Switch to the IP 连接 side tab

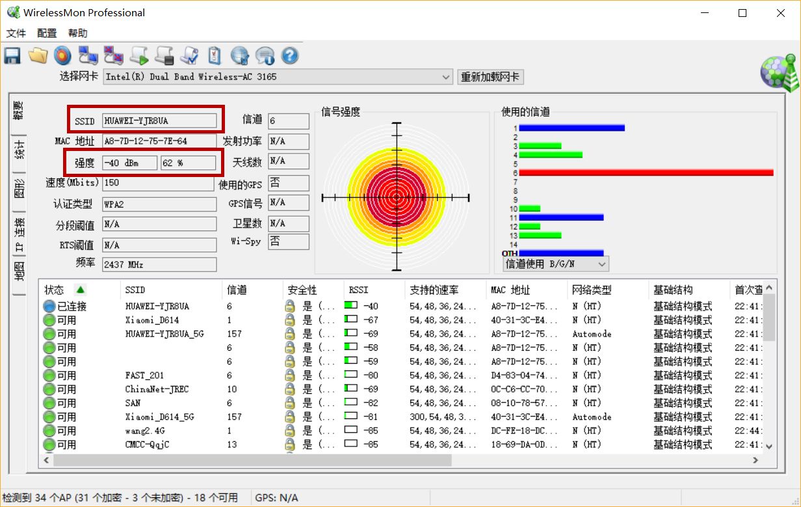point(20,235)
